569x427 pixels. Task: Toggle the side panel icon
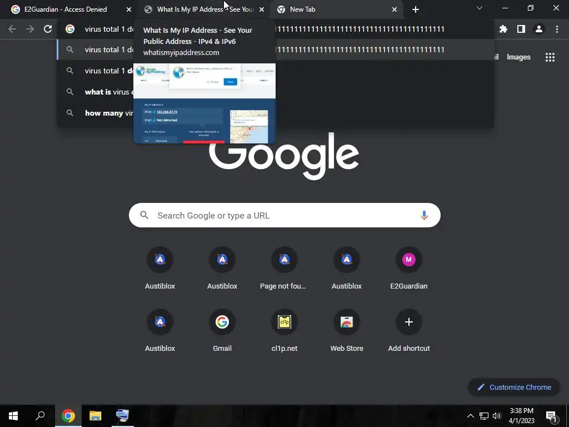point(521,29)
